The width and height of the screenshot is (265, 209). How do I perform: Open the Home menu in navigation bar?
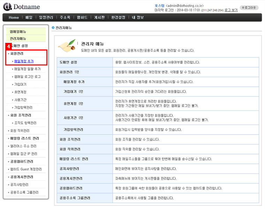(x=14, y=17)
